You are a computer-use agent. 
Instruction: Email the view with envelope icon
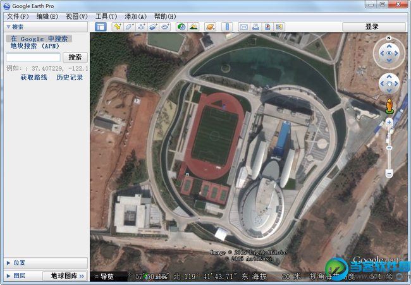click(x=244, y=27)
